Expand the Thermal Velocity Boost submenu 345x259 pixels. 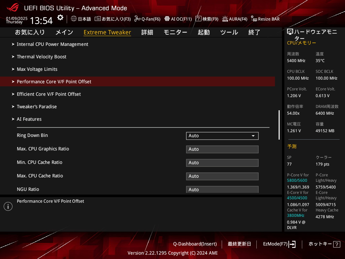[41, 57]
